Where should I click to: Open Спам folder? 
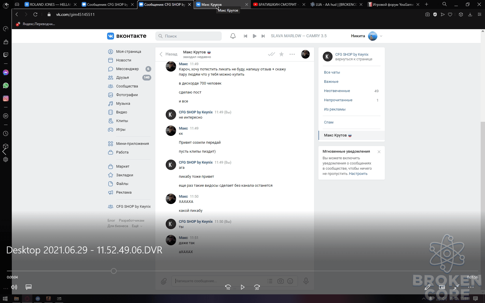pyautogui.click(x=329, y=122)
